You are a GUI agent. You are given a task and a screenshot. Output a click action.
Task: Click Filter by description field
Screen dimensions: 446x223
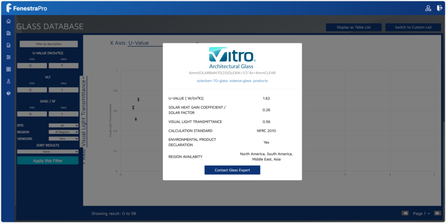49,44
